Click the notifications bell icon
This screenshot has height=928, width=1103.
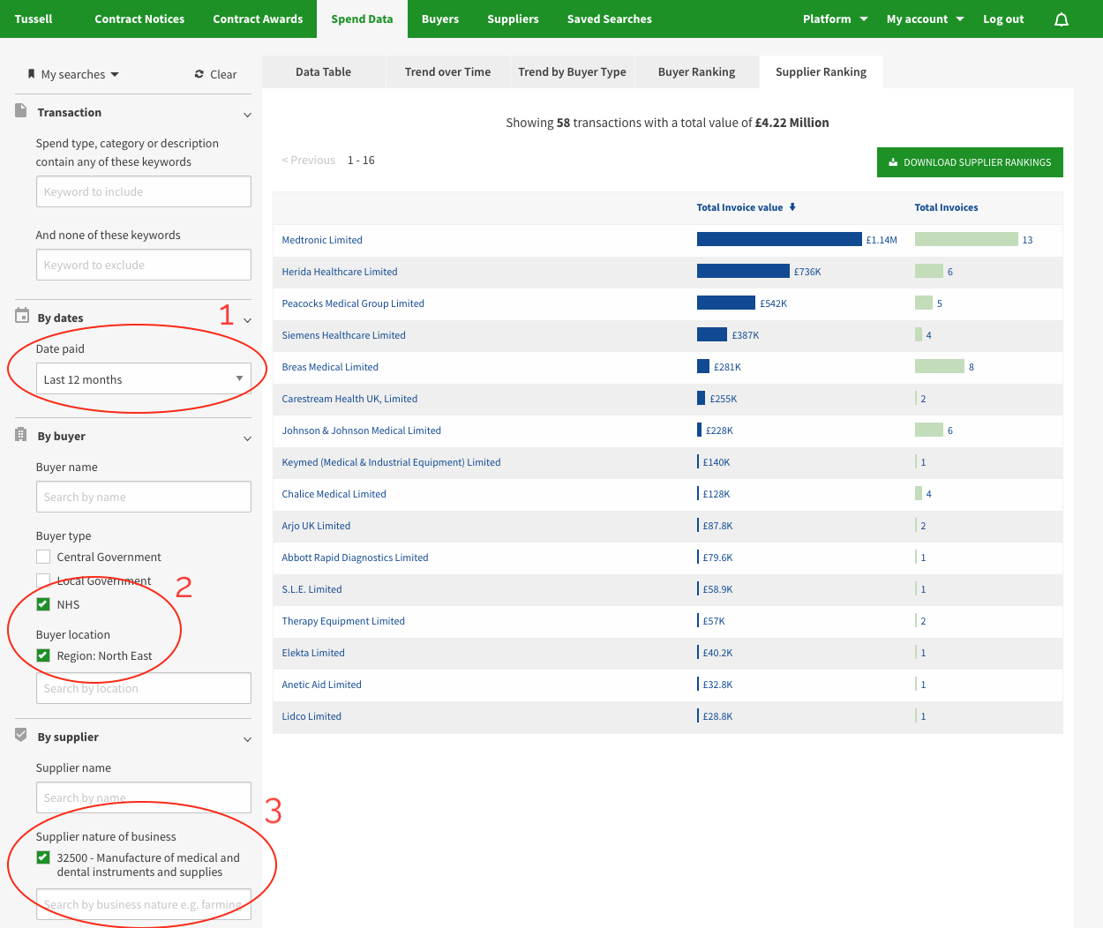1062,19
